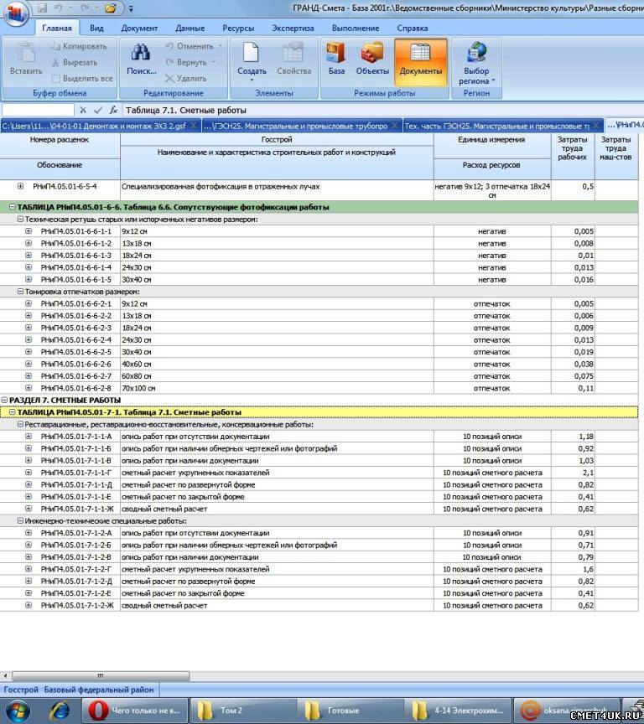Click the Базовый федеральный район status link
The height and width of the screenshot is (724, 644).
click(x=99, y=690)
